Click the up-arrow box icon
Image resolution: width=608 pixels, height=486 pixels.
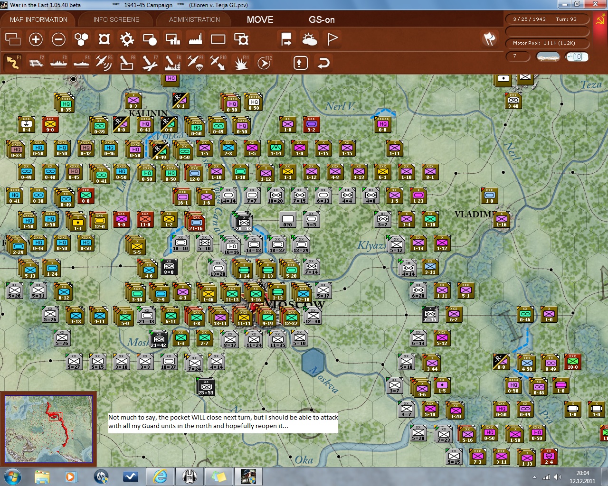tap(301, 63)
